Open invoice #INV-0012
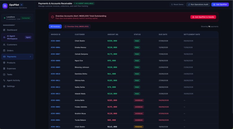Screen dimensions: 233x129 [56, 87]
